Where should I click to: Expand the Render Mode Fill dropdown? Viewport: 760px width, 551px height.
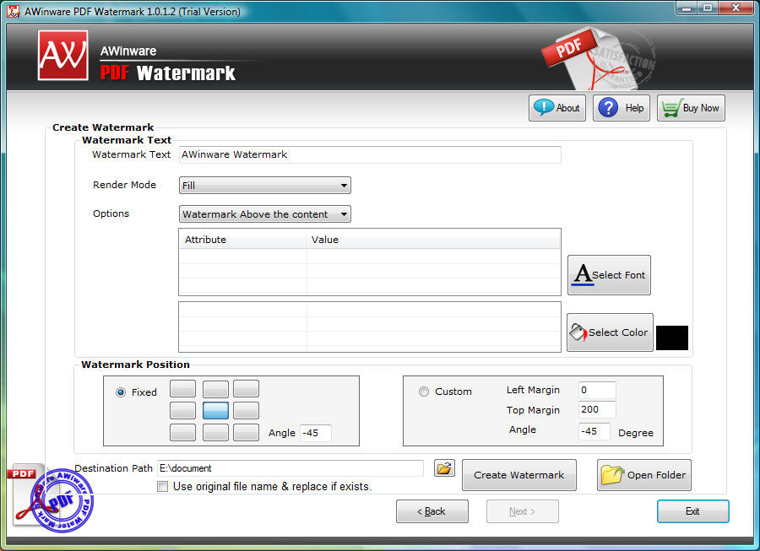point(264,185)
